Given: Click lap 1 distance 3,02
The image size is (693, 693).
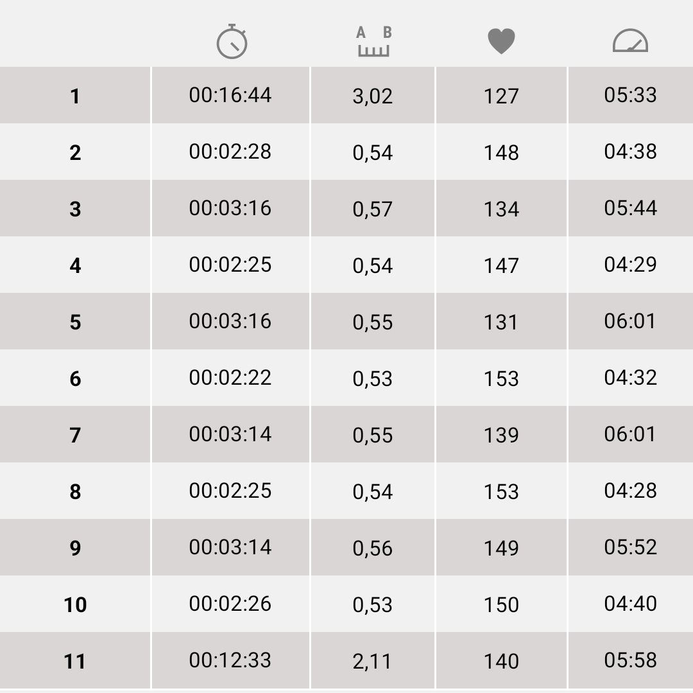Looking at the screenshot, I should (373, 96).
